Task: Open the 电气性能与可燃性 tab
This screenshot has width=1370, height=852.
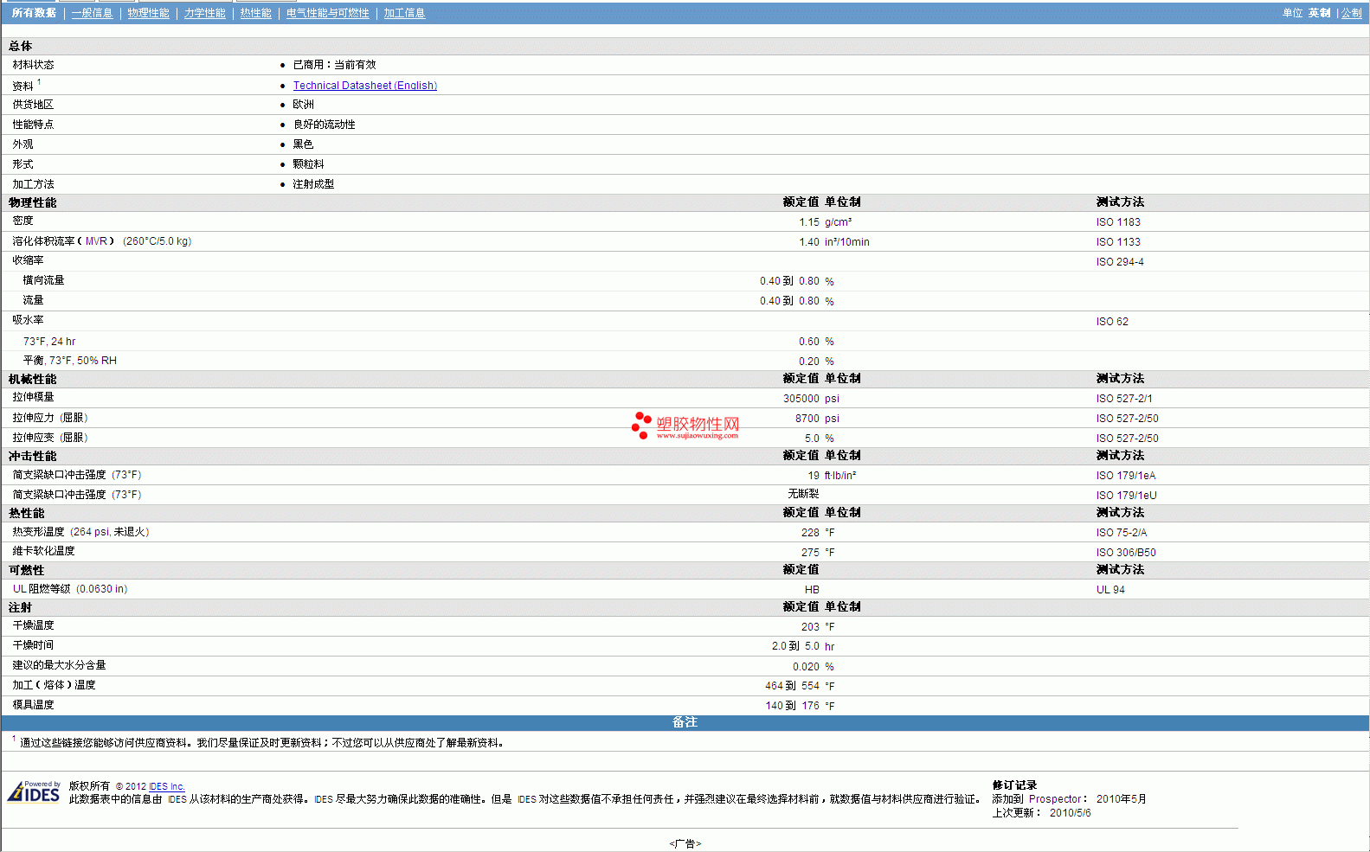Action: tap(327, 13)
